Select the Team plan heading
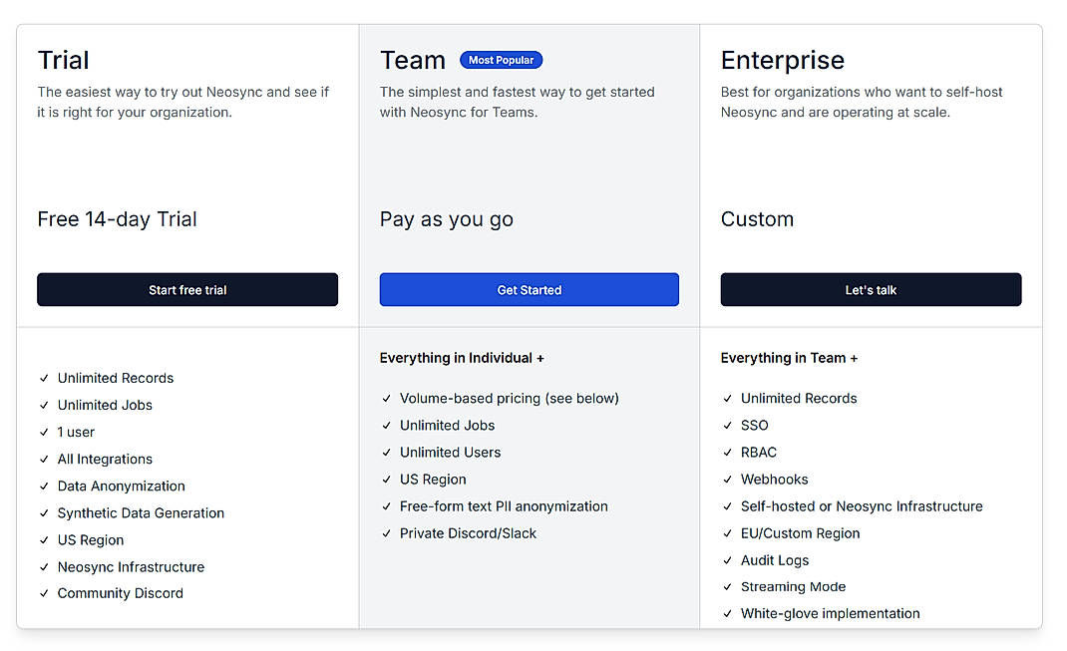 point(413,60)
